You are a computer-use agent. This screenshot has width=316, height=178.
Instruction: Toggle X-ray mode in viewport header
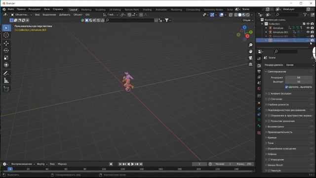tap(231, 15)
